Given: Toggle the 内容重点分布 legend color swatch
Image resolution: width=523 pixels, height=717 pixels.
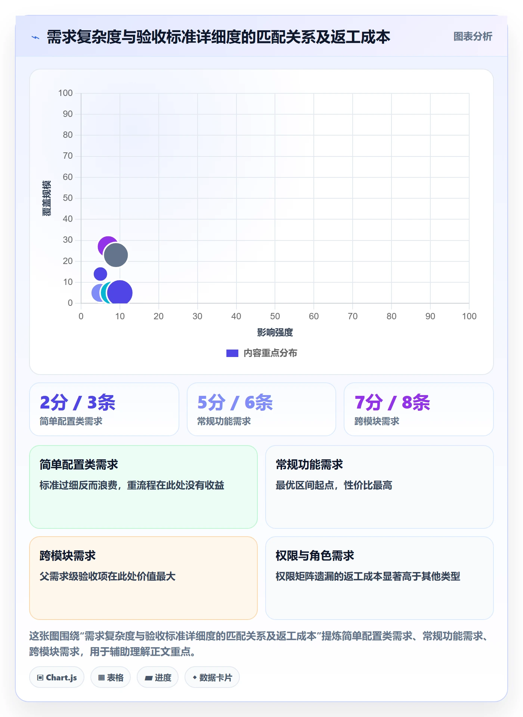Looking at the screenshot, I should 232,353.
